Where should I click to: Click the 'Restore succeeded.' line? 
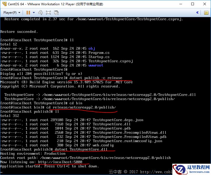coord(19,32)
